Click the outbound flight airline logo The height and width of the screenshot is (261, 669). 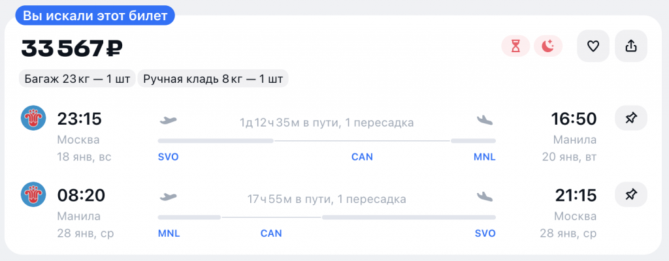tap(33, 118)
